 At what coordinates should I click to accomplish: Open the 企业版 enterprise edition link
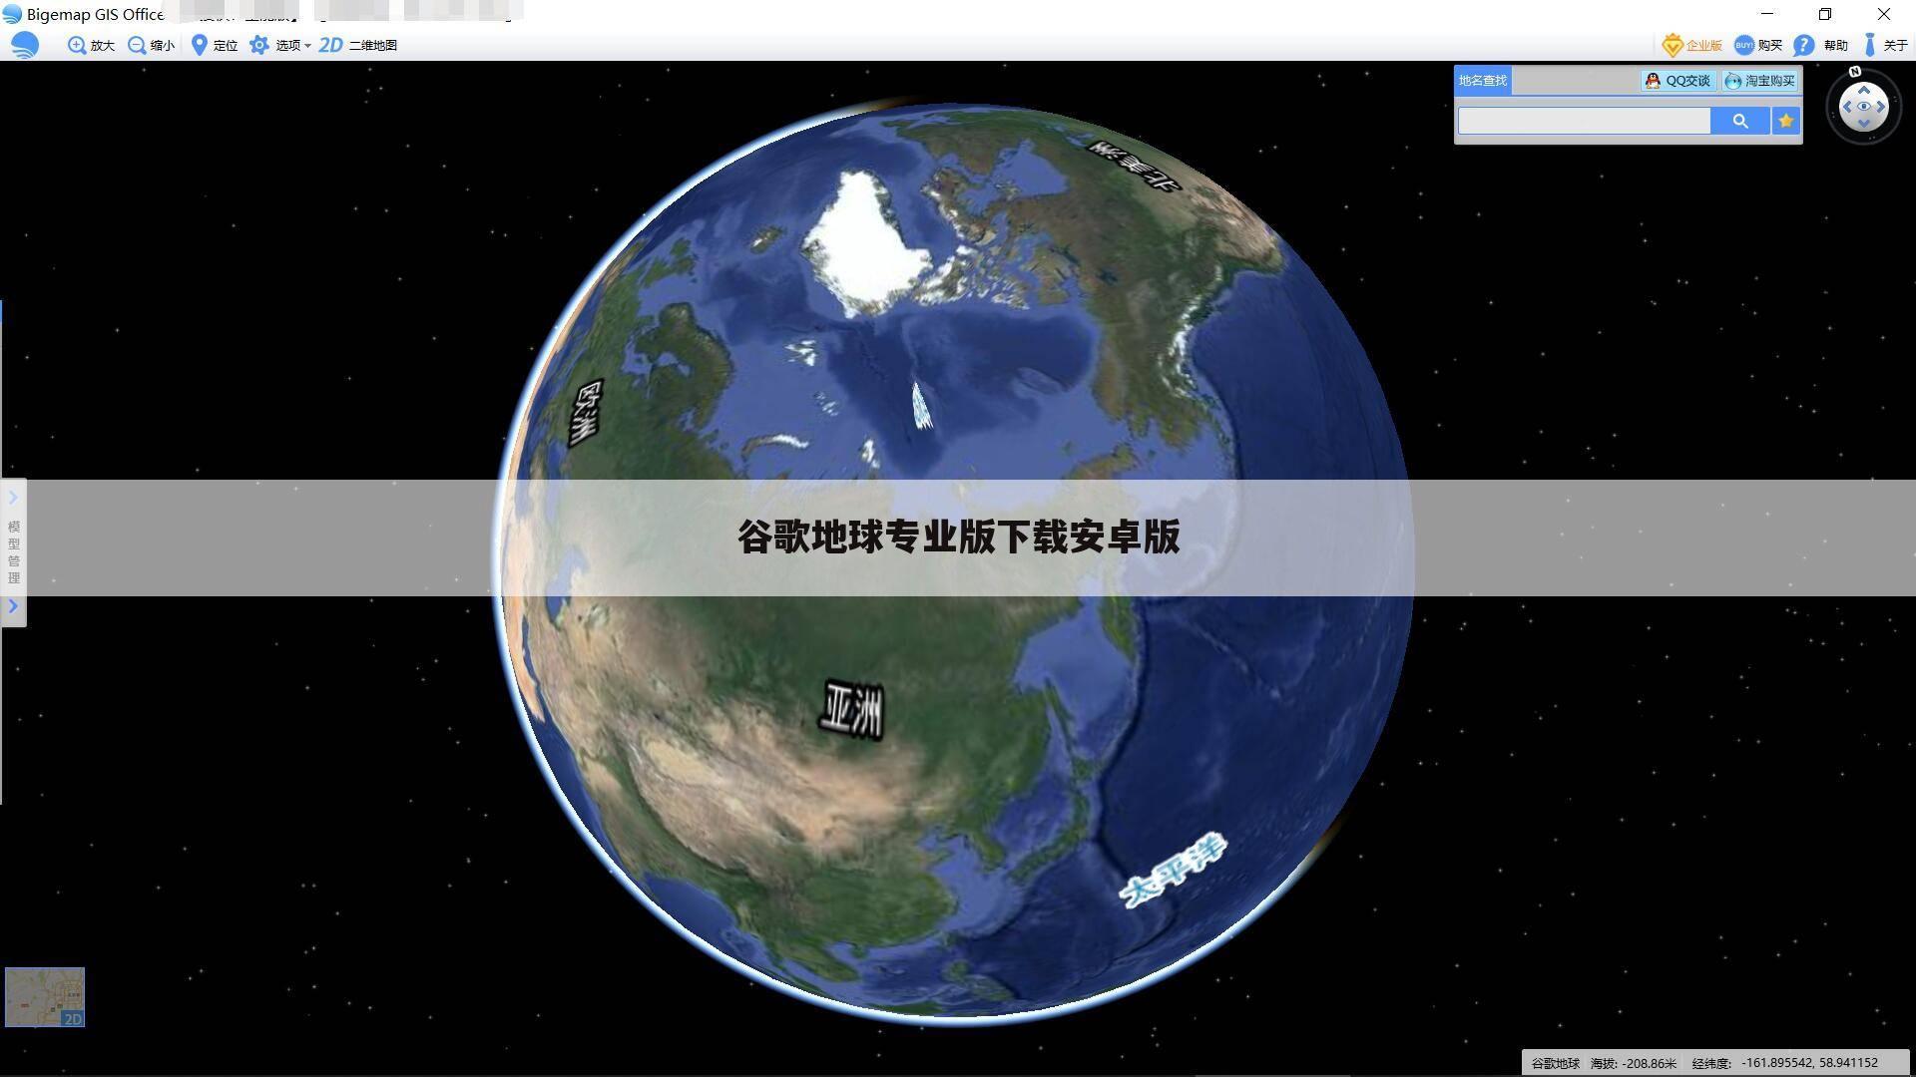(1691, 45)
